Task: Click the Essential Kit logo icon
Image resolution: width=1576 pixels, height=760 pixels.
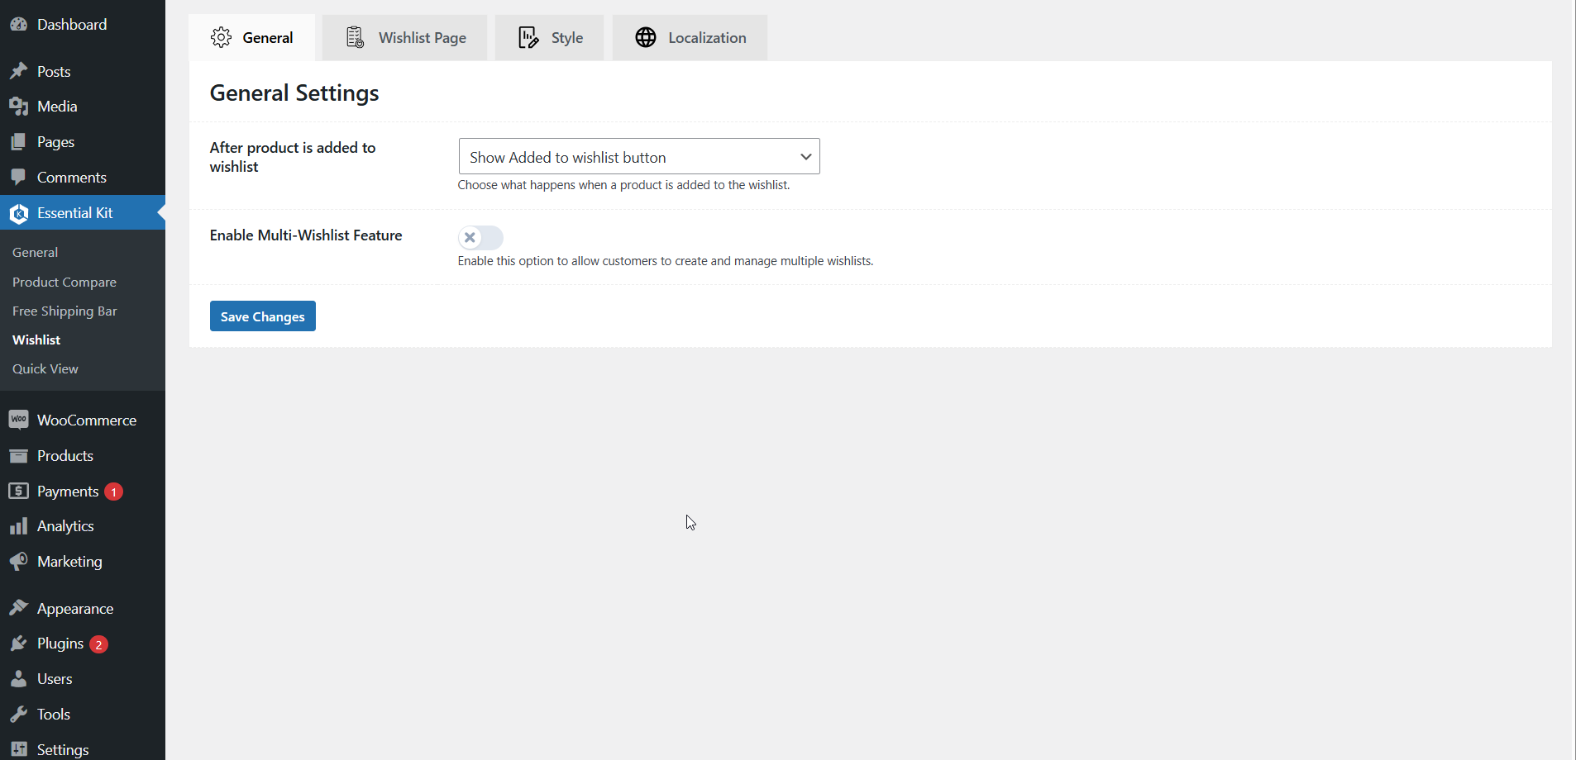Action: [18, 214]
